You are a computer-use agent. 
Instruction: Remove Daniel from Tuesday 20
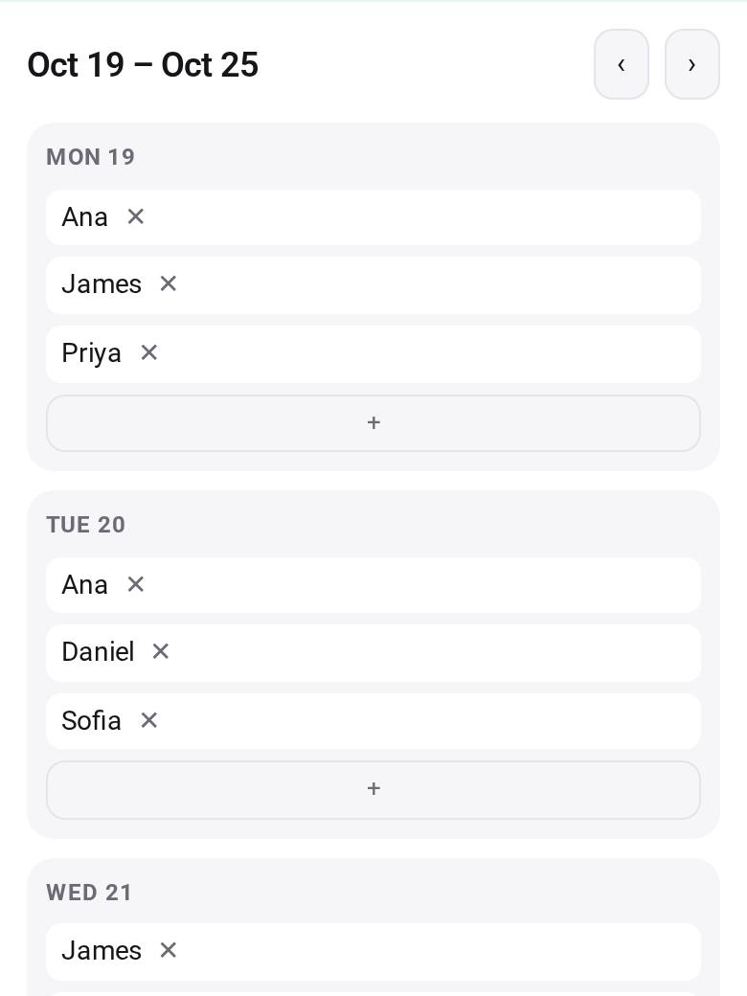pos(161,651)
